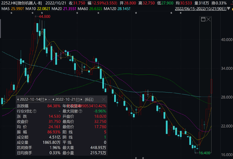Screen dimensions: 233x159
Task: Step end date 2022-10-21 back one day
Action: click(x=54, y=99)
